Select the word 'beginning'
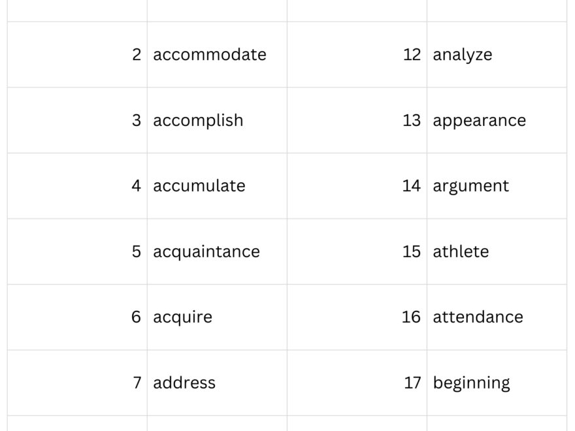Image resolution: width=575 pixels, height=431 pixels. pos(471,383)
